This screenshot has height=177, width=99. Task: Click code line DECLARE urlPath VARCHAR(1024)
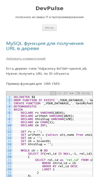[47, 116]
